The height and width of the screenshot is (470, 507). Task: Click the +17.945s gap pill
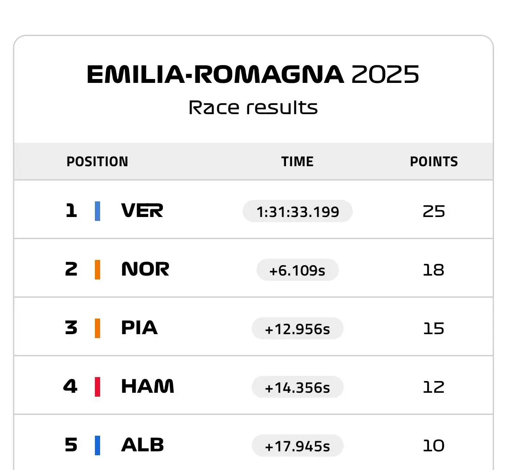point(297,446)
